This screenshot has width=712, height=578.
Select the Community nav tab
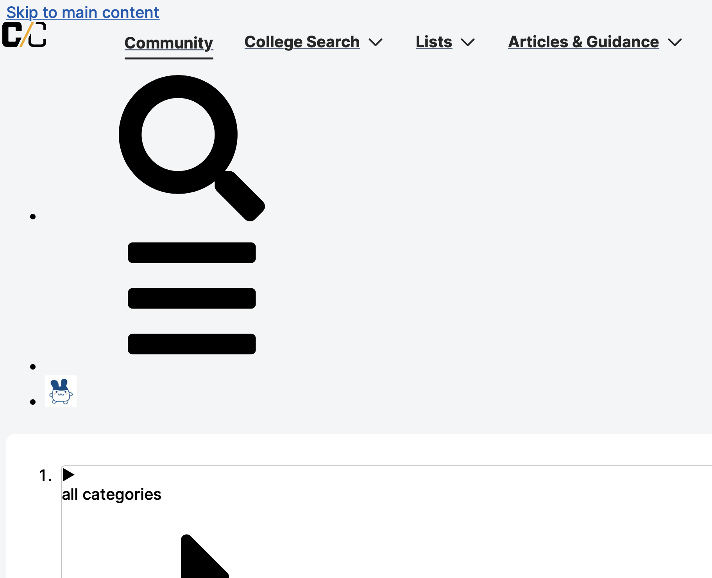point(169,43)
